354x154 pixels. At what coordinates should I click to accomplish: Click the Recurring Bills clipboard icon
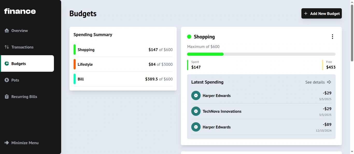point(7,96)
